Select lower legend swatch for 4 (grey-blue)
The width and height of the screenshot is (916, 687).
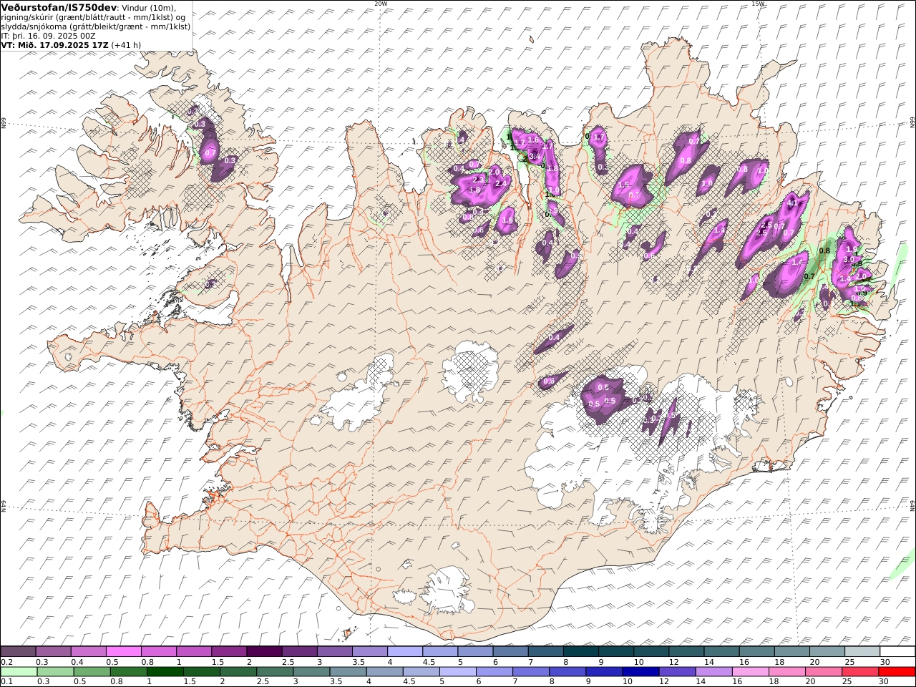point(384,671)
